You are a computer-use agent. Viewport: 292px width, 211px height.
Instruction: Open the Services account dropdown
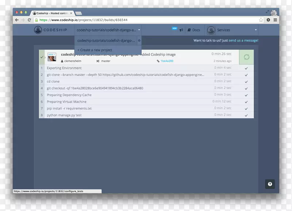pyautogui.click(x=232, y=30)
